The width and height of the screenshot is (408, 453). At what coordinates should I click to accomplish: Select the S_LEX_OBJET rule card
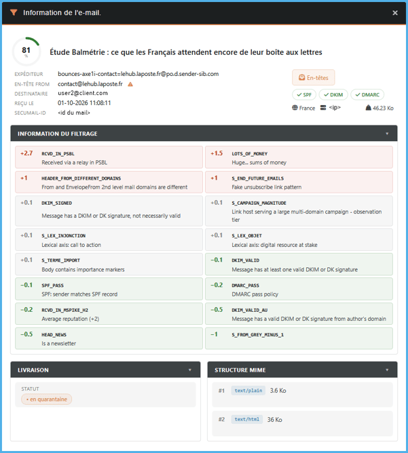coord(299,240)
